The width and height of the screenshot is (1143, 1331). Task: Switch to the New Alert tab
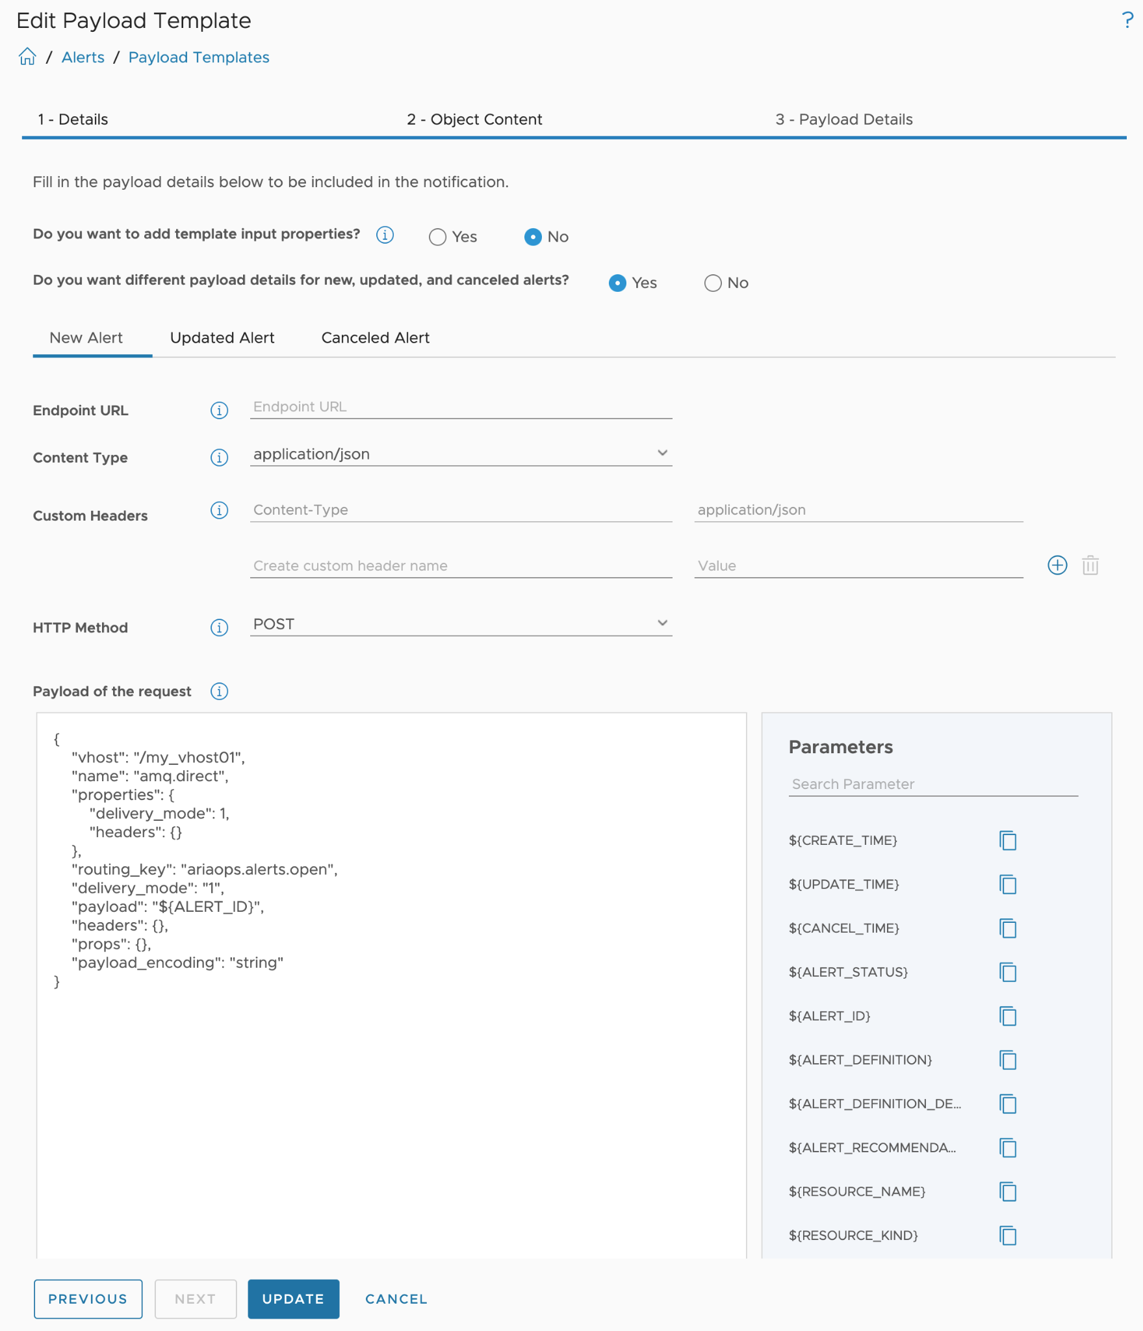86,337
